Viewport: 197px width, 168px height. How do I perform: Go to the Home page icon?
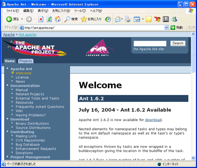pos(58,19)
